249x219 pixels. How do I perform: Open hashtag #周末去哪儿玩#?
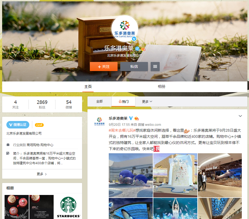coord(122,130)
